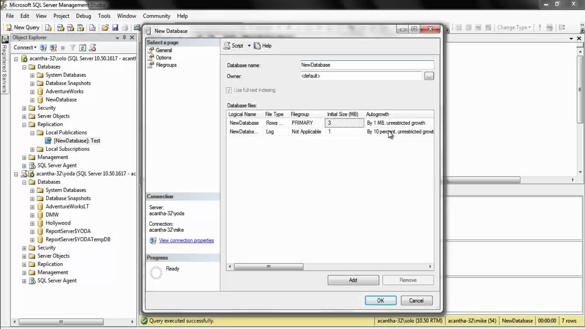Select the General page

click(x=164, y=50)
